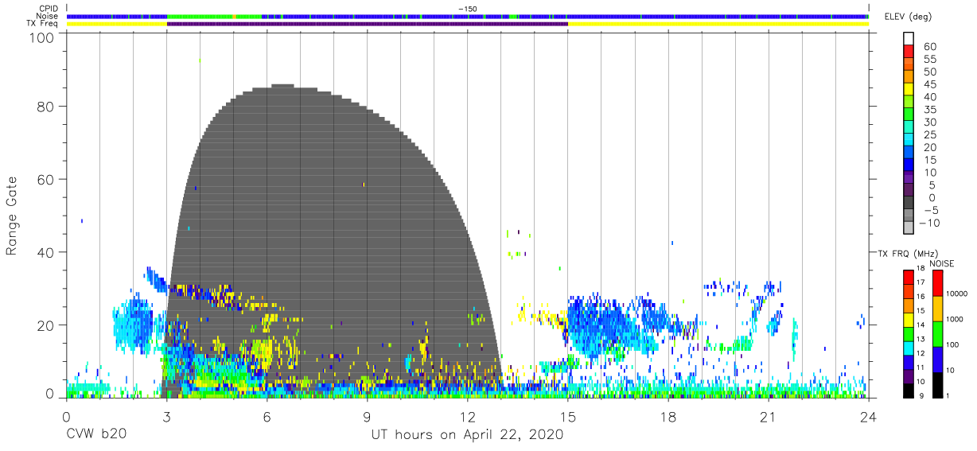Click the '60' tick on Range Gate axis

[46, 180]
